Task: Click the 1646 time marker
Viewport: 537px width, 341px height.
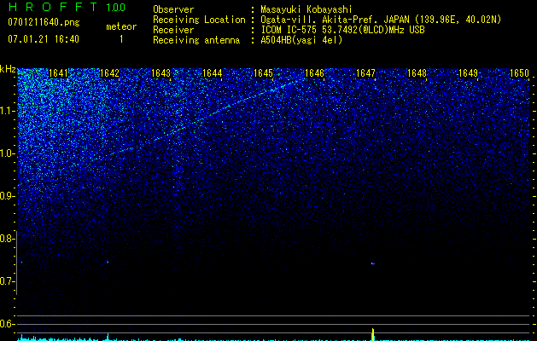Action: point(314,73)
